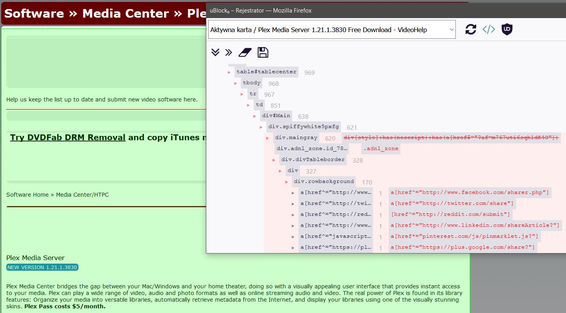
Task: Toggle the DOM inspector code icon
Action: [489, 29]
